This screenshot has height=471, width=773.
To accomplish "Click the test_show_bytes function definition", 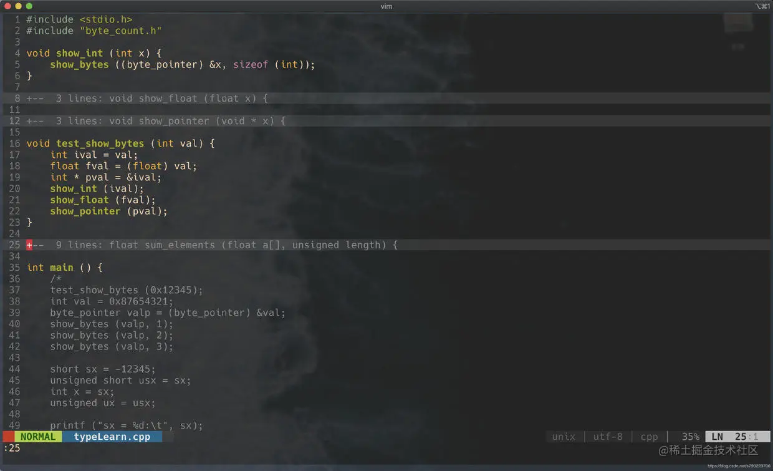I will coord(100,143).
